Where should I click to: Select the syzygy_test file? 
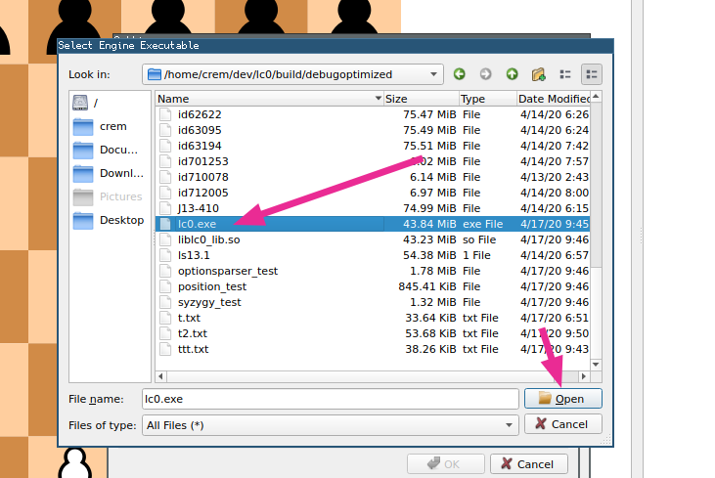(x=209, y=302)
